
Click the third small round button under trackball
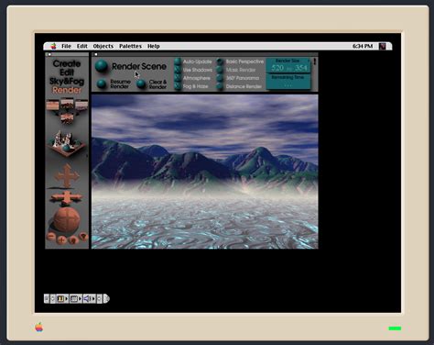(73, 239)
